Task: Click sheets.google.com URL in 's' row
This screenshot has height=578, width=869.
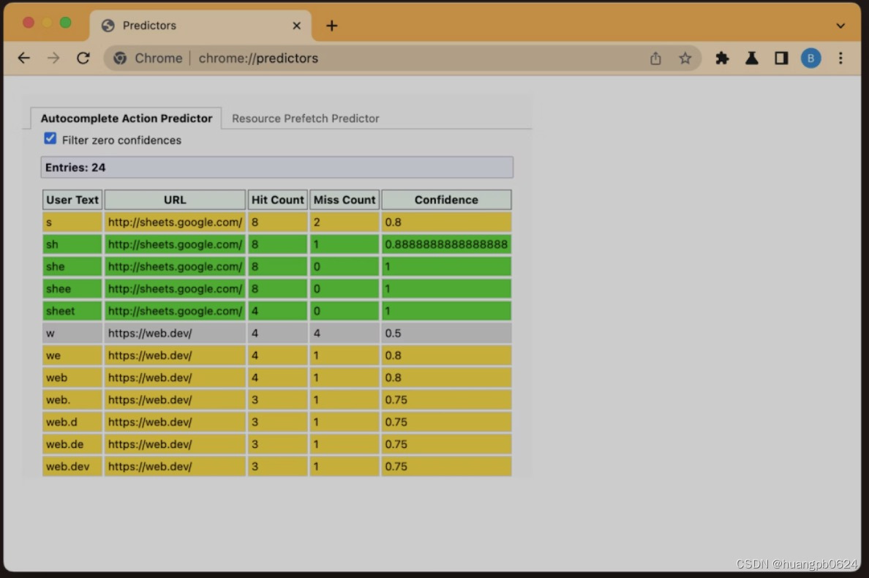Action: (x=175, y=222)
